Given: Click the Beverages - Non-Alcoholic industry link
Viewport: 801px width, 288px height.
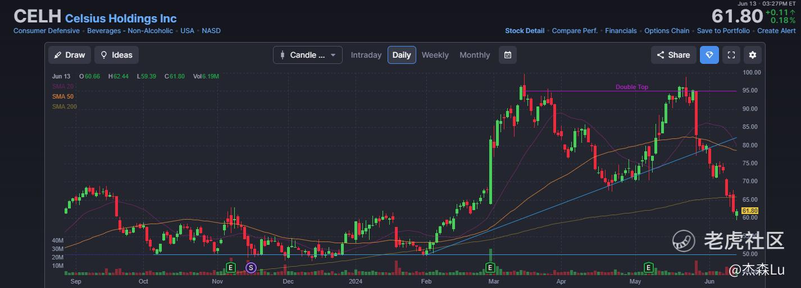Looking at the screenshot, I should [x=130, y=31].
